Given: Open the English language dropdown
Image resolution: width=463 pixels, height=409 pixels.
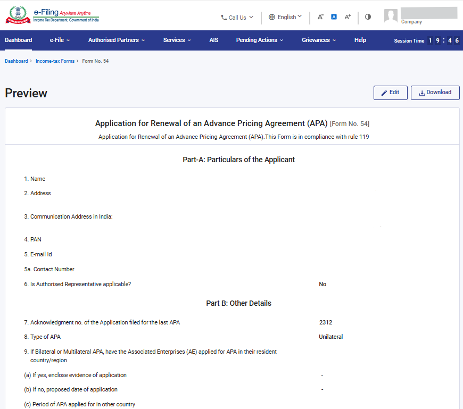Looking at the screenshot, I should (286, 16).
